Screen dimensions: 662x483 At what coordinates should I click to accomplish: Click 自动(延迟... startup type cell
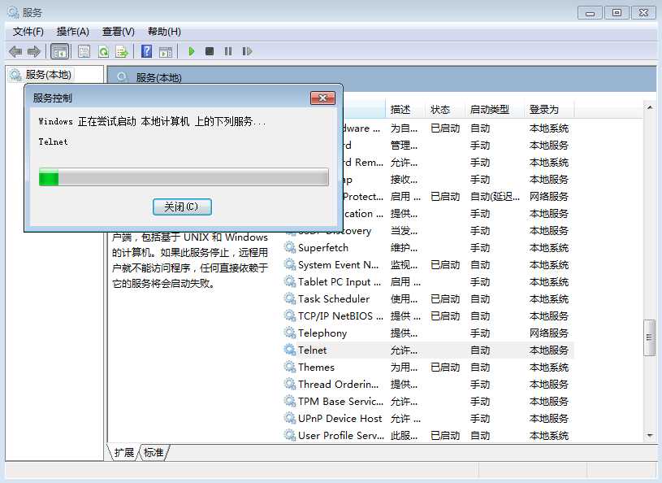[x=495, y=197]
